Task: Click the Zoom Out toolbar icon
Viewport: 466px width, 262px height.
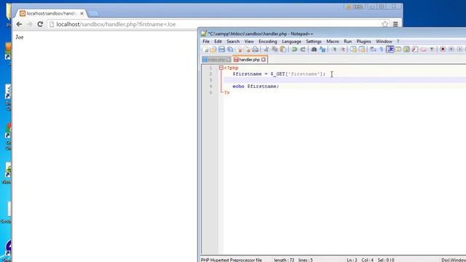Action: coord(342,49)
